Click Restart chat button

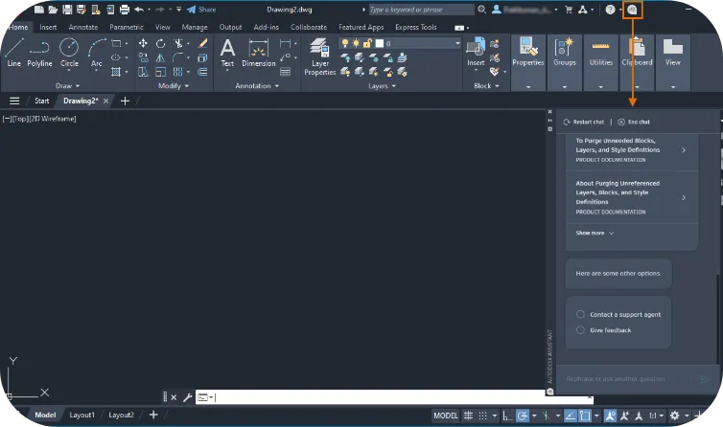click(583, 122)
